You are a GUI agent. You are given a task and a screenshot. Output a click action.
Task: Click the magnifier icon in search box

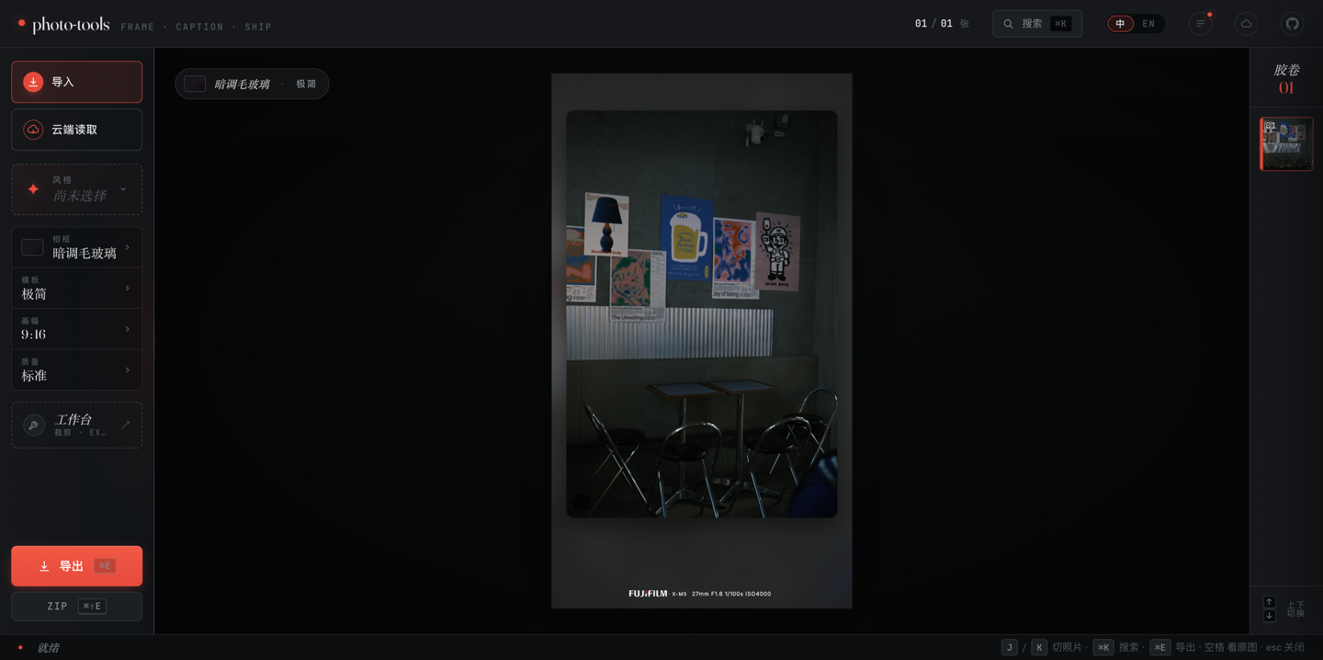point(1008,24)
